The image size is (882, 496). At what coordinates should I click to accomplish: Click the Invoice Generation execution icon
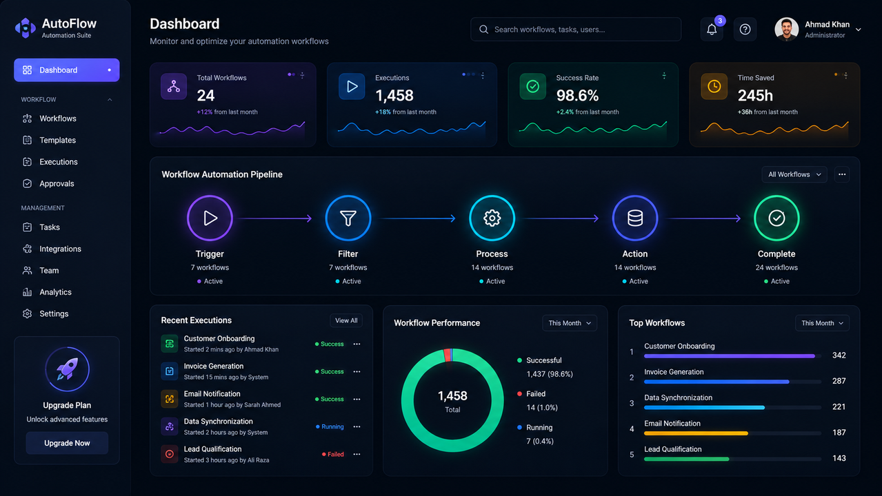tap(169, 371)
